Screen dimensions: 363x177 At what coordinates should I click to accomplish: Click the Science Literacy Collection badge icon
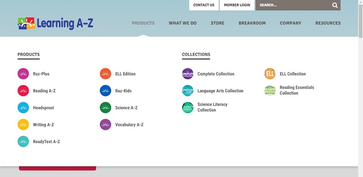tap(188, 107)
